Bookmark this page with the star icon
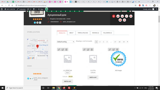This screenshot has height=90, width=160. click(x=135, y=5)
